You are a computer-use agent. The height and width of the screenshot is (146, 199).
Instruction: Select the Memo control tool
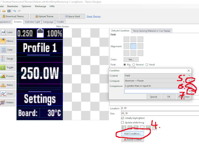coord(7,41)
